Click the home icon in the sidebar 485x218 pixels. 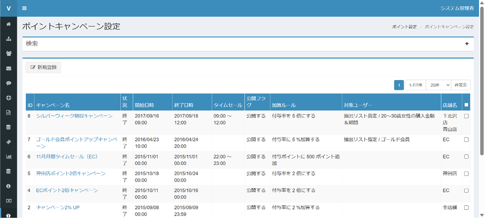pos(8,24)
